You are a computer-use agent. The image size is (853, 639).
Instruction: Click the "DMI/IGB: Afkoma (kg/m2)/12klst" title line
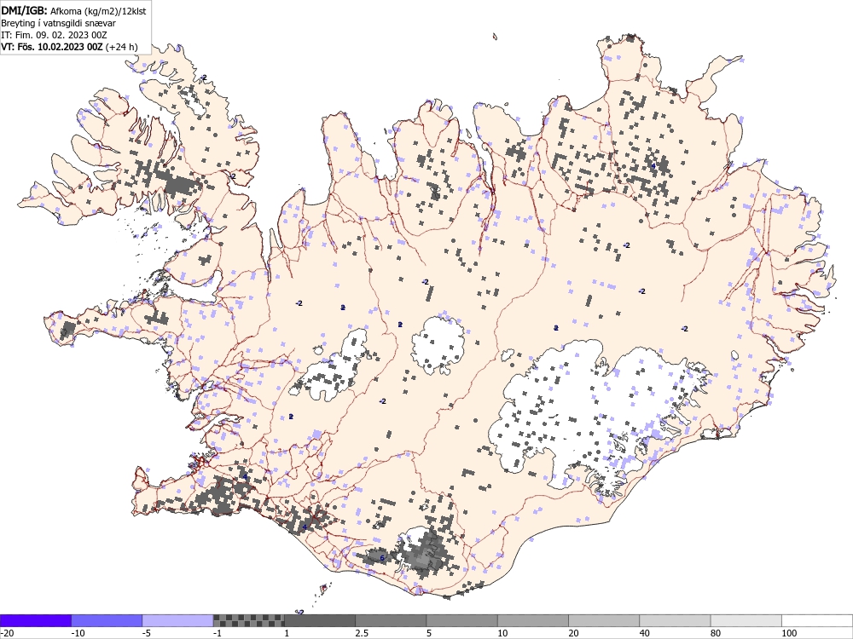pos(73,11)
